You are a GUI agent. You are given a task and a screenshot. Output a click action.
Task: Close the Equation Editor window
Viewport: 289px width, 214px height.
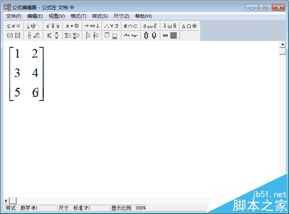click(279, 7)
